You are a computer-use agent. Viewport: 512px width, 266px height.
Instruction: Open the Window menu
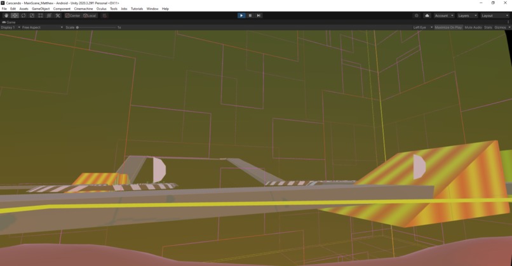[152, 9]
